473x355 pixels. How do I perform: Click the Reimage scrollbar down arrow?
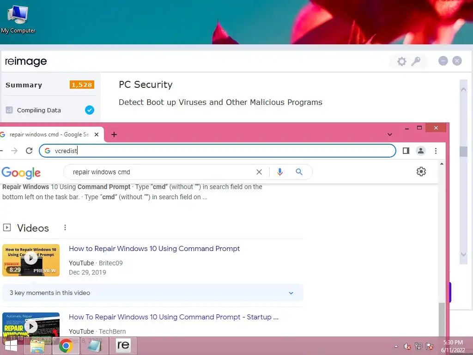pyautogui.click(x=463, y=255)
